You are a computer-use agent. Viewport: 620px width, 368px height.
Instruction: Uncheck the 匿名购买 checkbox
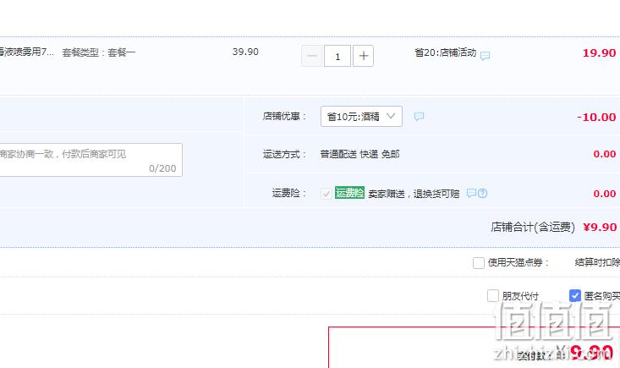[575, 295]
